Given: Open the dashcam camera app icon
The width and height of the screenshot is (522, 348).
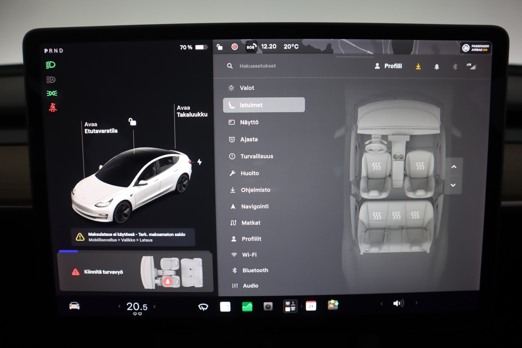Looking at the screenshot, I should [268, 306].
